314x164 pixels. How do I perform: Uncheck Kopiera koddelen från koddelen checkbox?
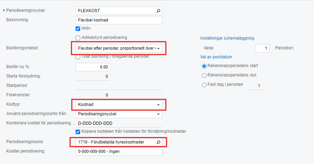pyautogui.click(x=78, y=132)
